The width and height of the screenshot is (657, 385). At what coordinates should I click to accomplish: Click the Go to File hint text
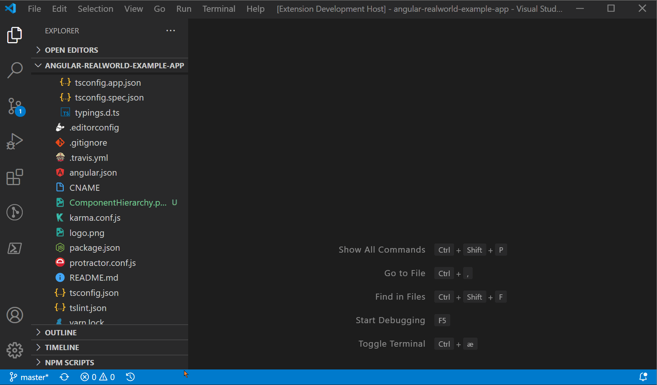[405, 273]
